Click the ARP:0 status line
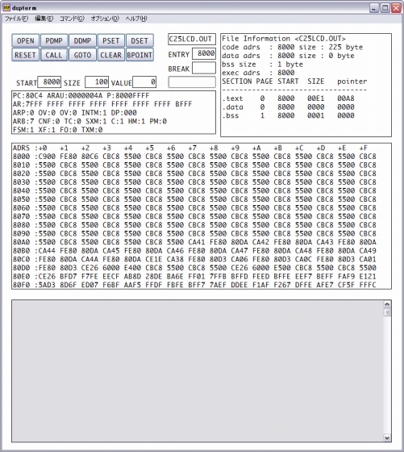Screen dimensions: 404x452 point(74,113)
